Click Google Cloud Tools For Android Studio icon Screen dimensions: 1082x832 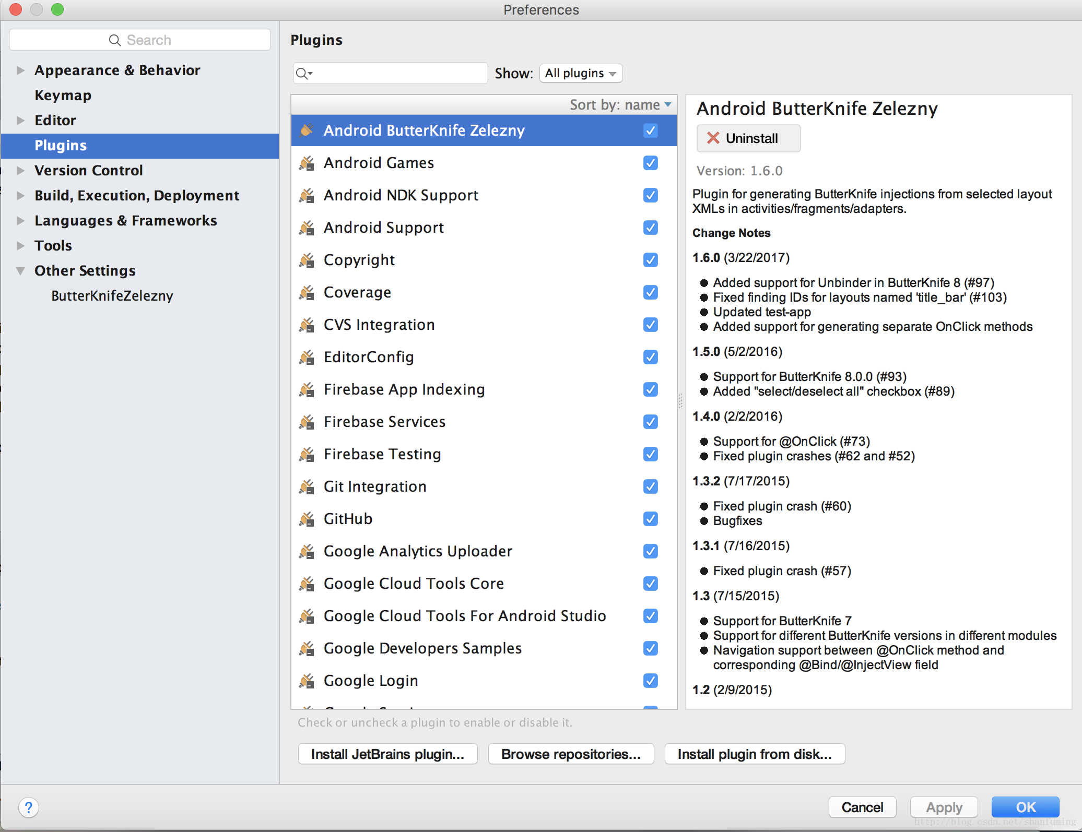[307, 616]
